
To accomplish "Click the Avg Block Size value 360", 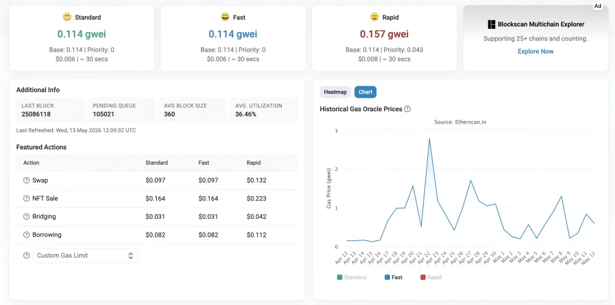I will [x=170, y=114].
